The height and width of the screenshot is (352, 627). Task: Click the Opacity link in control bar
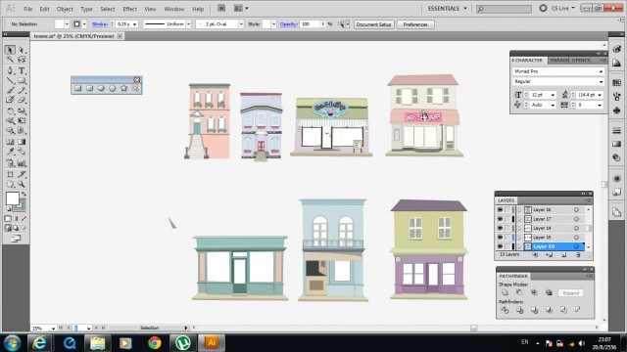[289, 24]
